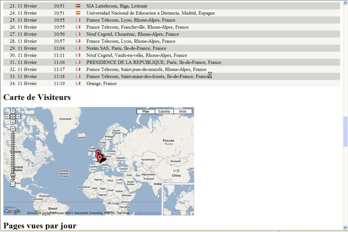Select 'Nerim SAS, Paris, Ile-de-France' entry
Image resolution: width=348 pixels, height=232 pixels.
tap(126, 48)
